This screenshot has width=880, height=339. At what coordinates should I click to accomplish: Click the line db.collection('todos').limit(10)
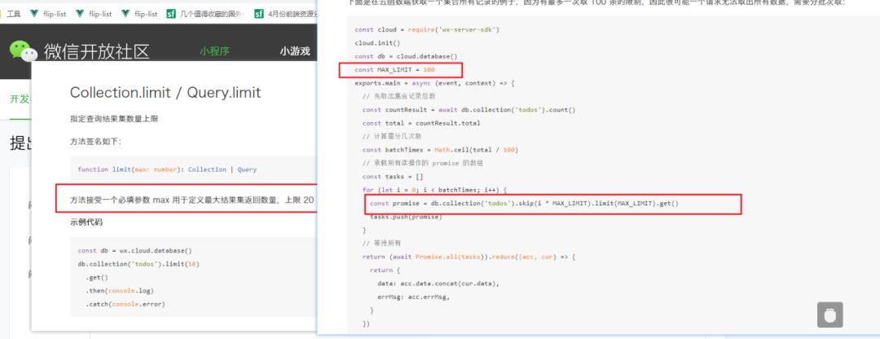tap(139, 264)
